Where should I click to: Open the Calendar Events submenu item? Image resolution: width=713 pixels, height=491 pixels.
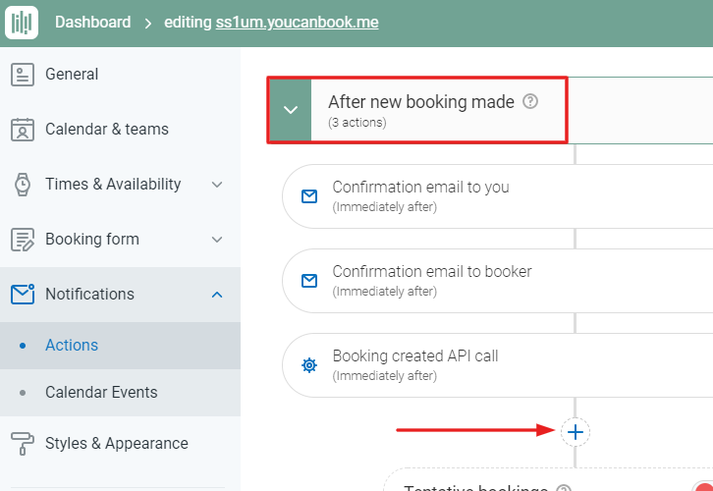[101, 392]
